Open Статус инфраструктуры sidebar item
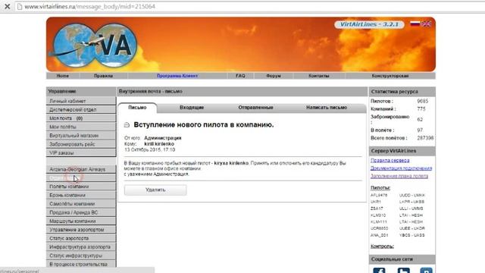Viewport: 485px width, 273px height. click(81, 256)
